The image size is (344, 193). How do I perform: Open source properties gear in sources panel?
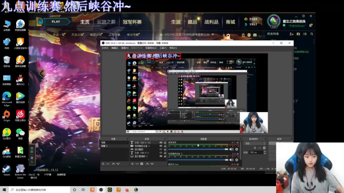pos(142,164)
